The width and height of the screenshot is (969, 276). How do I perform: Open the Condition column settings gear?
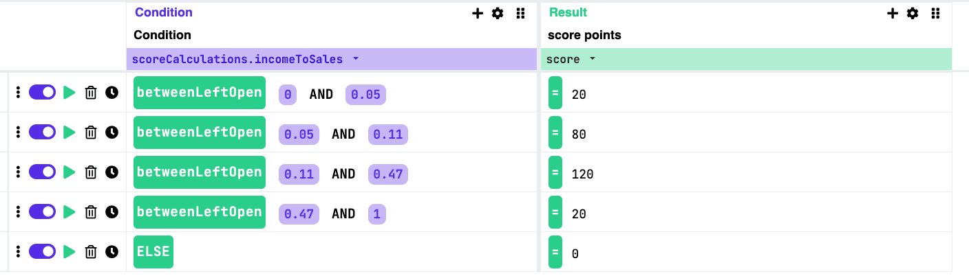point(498,13)
